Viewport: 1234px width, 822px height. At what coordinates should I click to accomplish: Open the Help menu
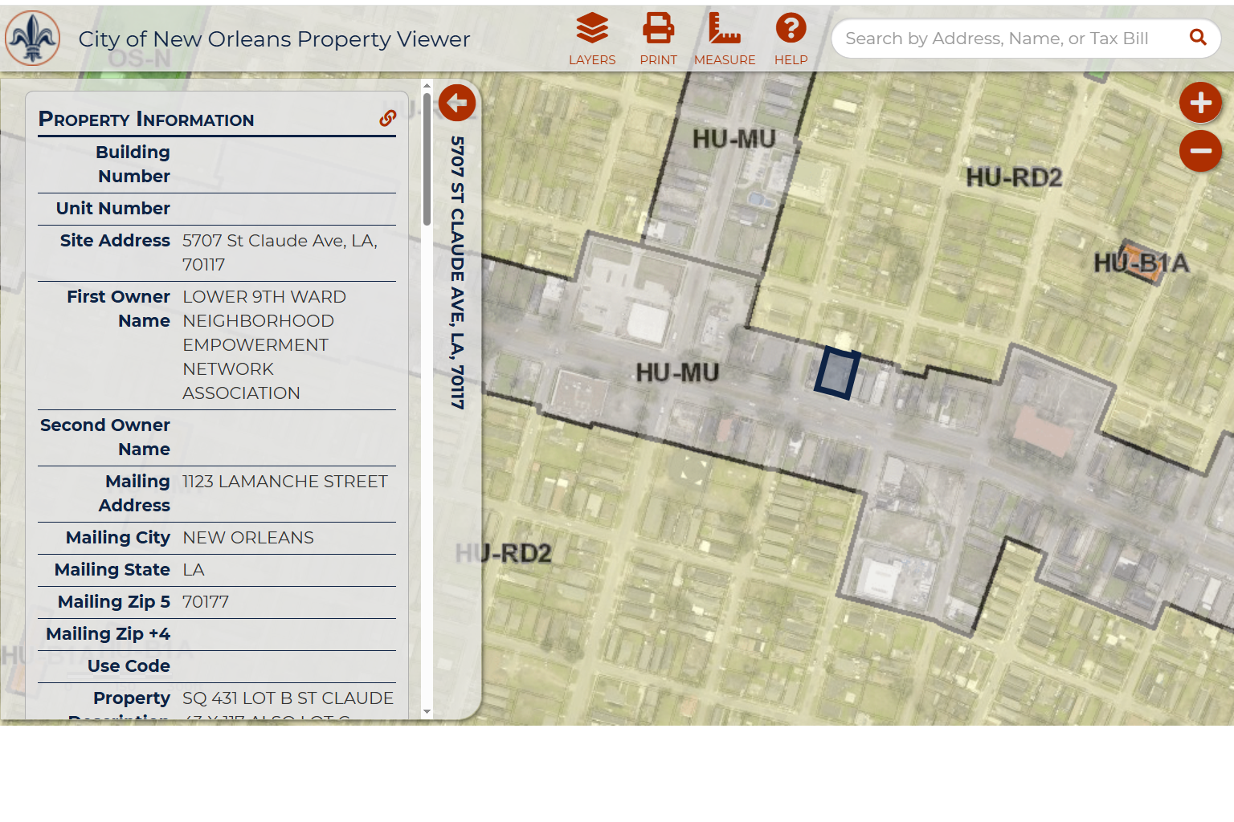[x=791, y=39]
